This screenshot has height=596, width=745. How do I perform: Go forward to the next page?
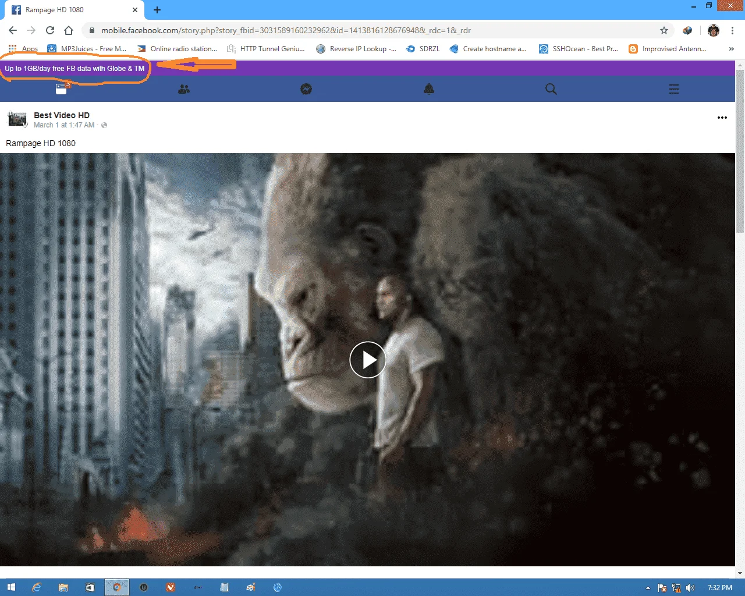point(31,30)
